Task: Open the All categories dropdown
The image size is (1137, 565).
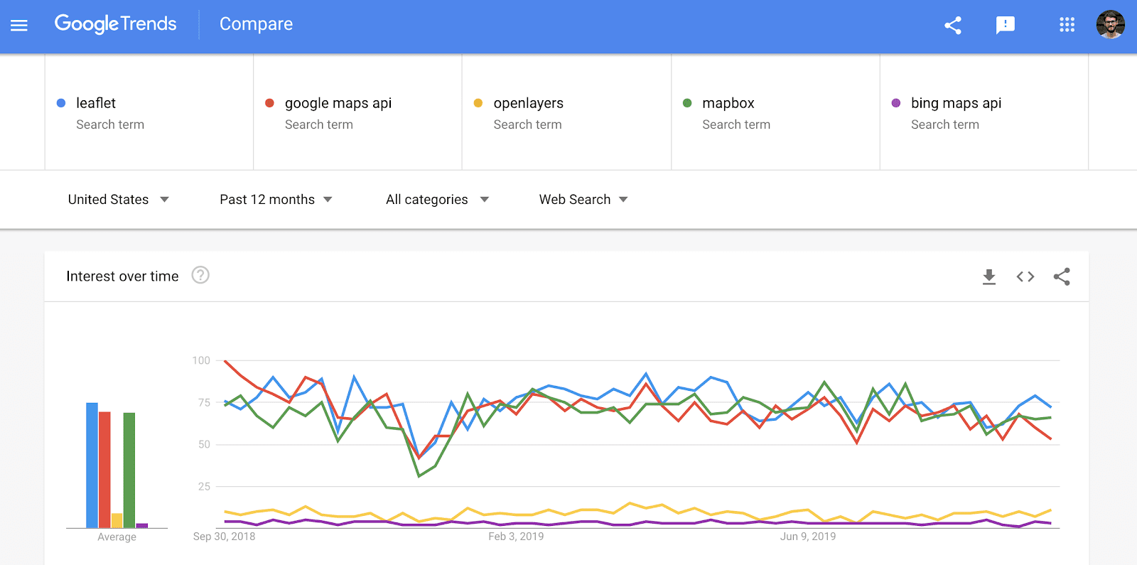Action: (436, 200)
